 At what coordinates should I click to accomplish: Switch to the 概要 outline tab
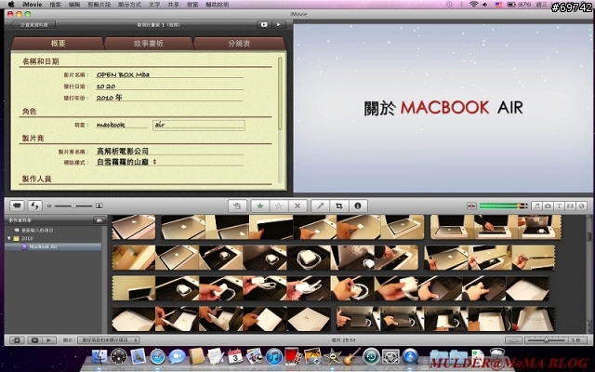coord(58,44)
